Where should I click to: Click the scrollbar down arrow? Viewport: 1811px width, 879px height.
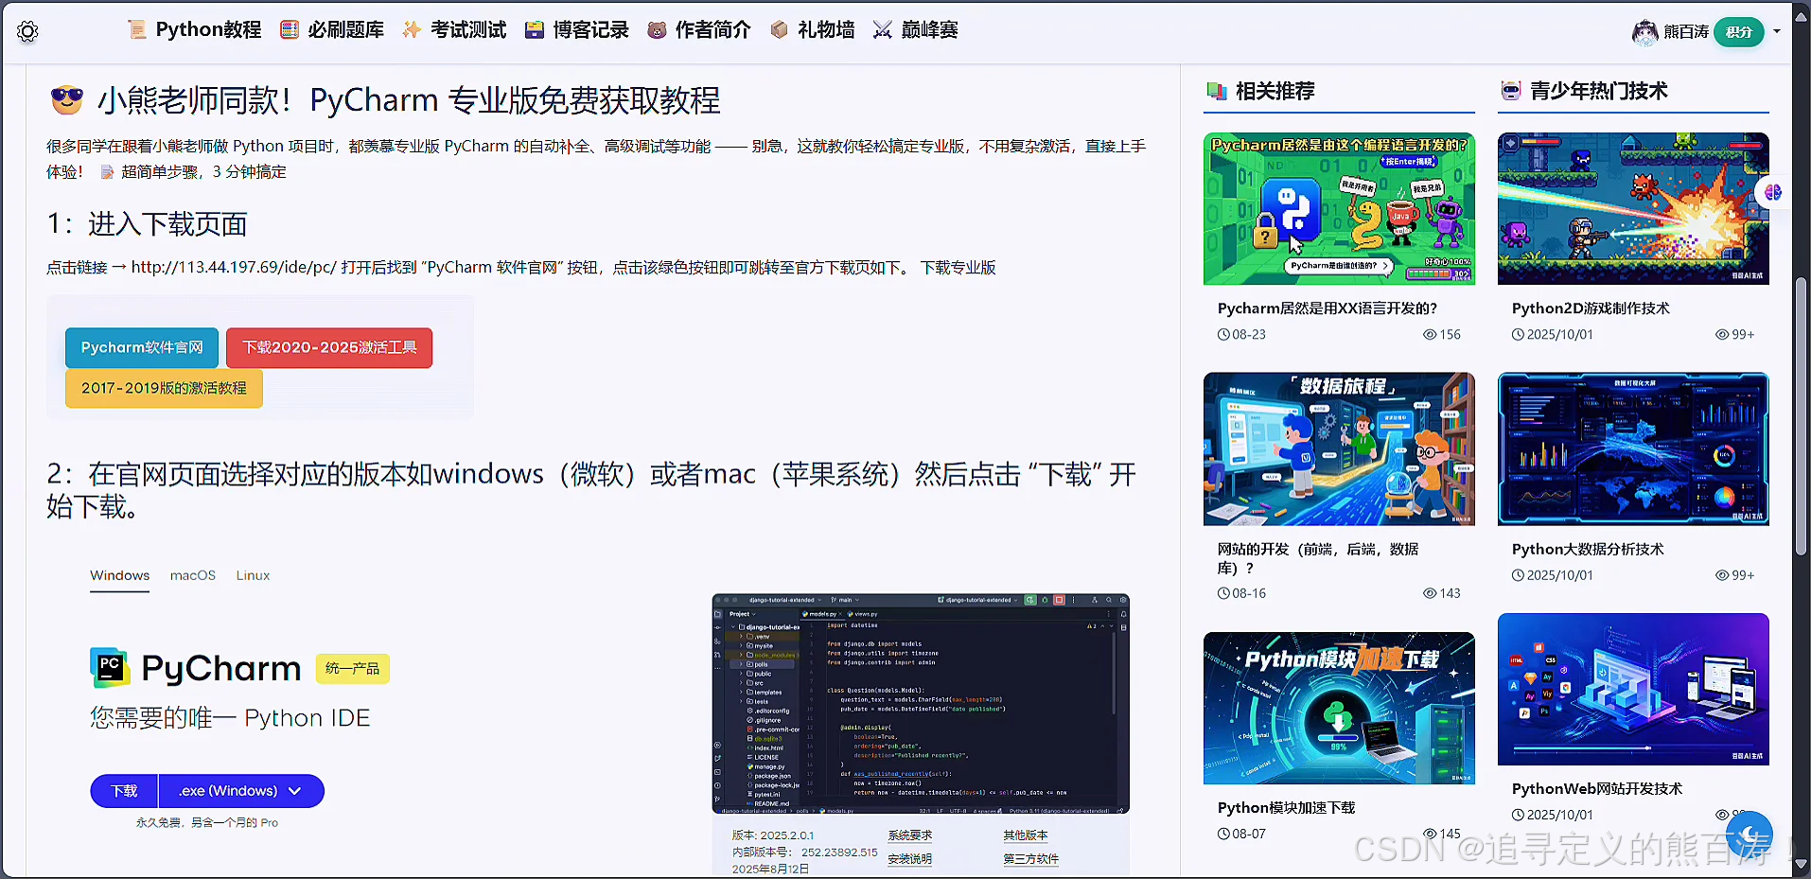click(x=1801, y=866)
